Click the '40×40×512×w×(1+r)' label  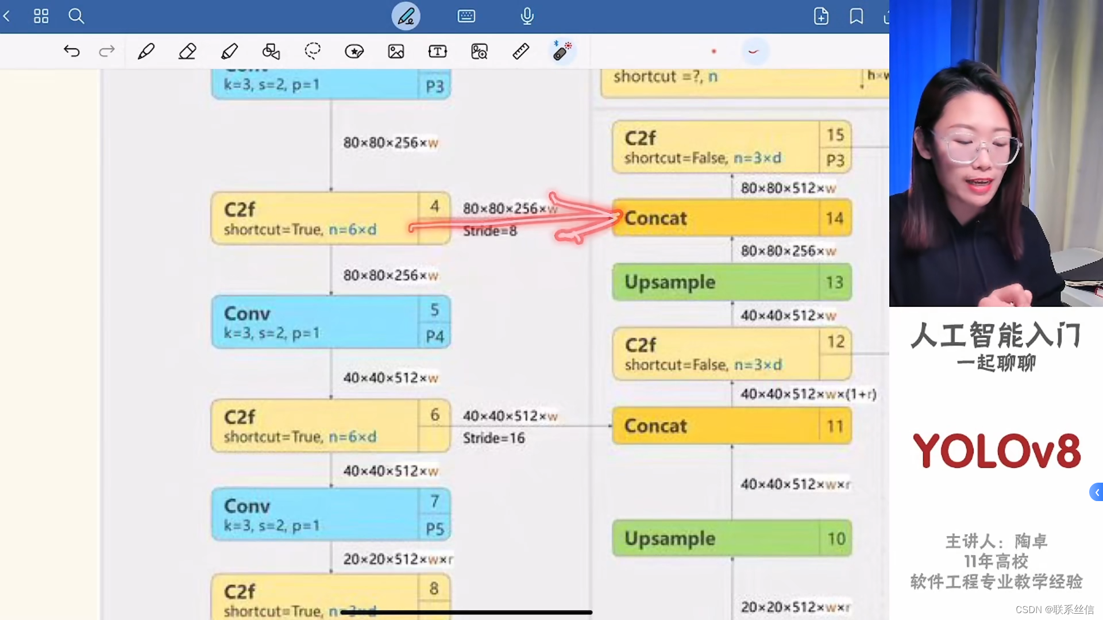(x=808, y=394)
